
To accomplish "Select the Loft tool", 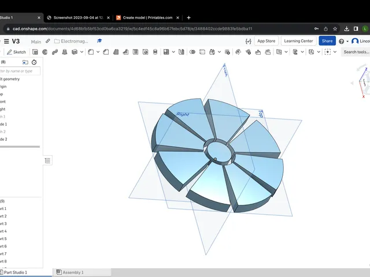I will click(x=65, y=52).
